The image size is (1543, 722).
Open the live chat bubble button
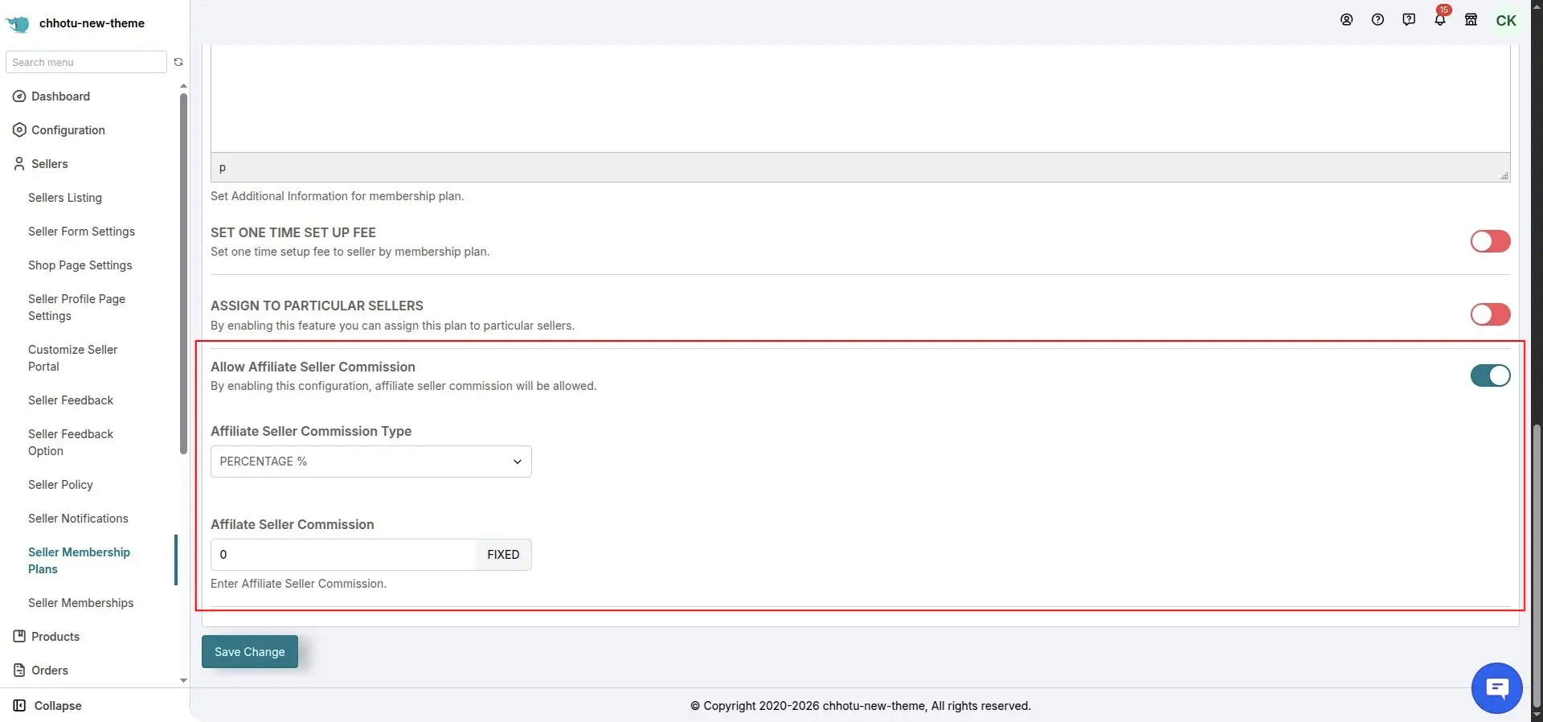[x=1496, y=688]
